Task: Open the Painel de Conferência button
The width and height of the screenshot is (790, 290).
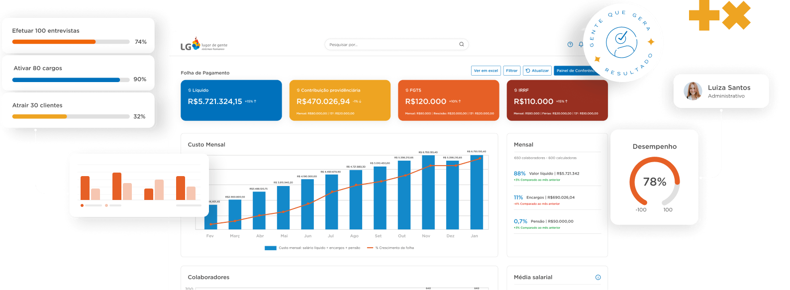Action: point(574,71)
